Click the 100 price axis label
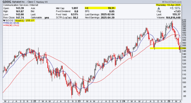 tap(184, 82)
